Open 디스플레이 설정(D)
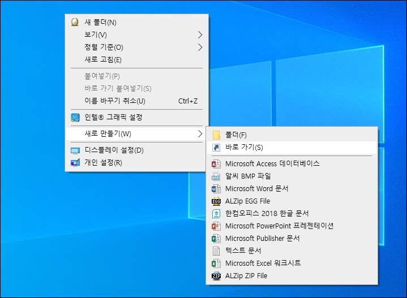Viewport: 407px width, 298px height. 137,150
